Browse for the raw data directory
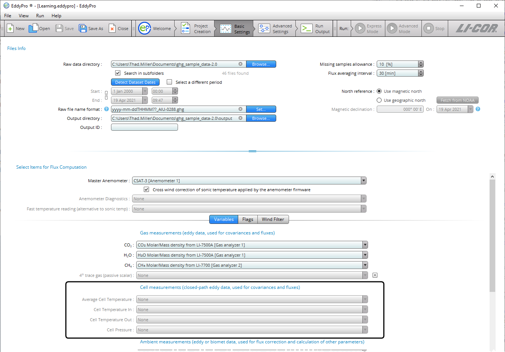505x352 pixels. pyautogui.click(x=261, y=64)
